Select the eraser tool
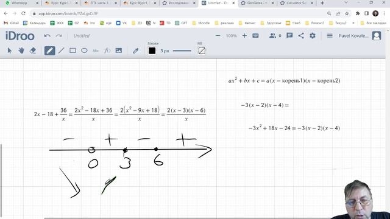Viewport: 390px width, 219px height. (x=33, y=50)
